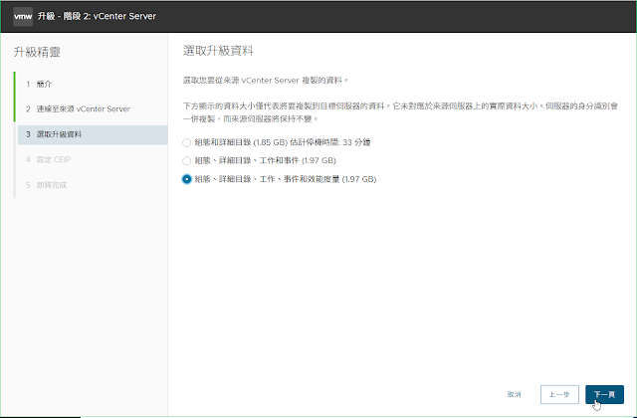Click the 上一步 back button
The image size is (637, 418).
pyautogui.click(x=559, y=394)
